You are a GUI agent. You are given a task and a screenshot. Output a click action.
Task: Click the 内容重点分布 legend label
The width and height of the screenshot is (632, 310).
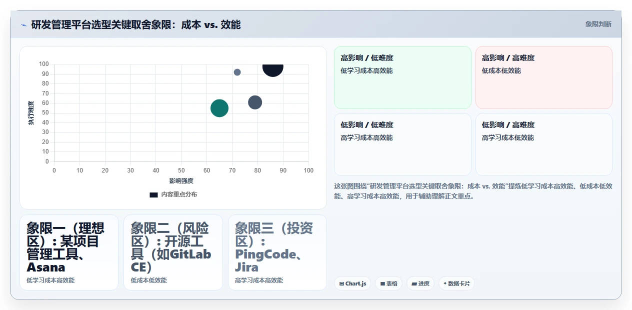click(179, 194)
